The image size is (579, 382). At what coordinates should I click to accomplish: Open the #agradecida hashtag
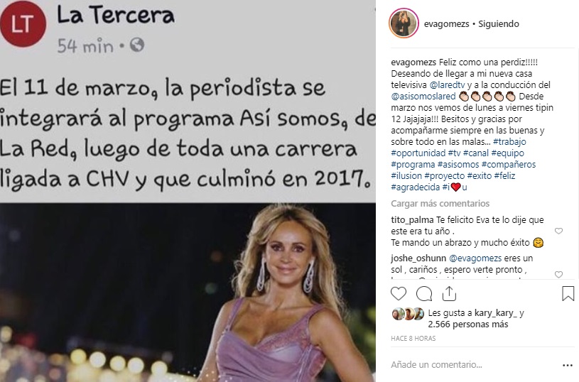[416, 187]
